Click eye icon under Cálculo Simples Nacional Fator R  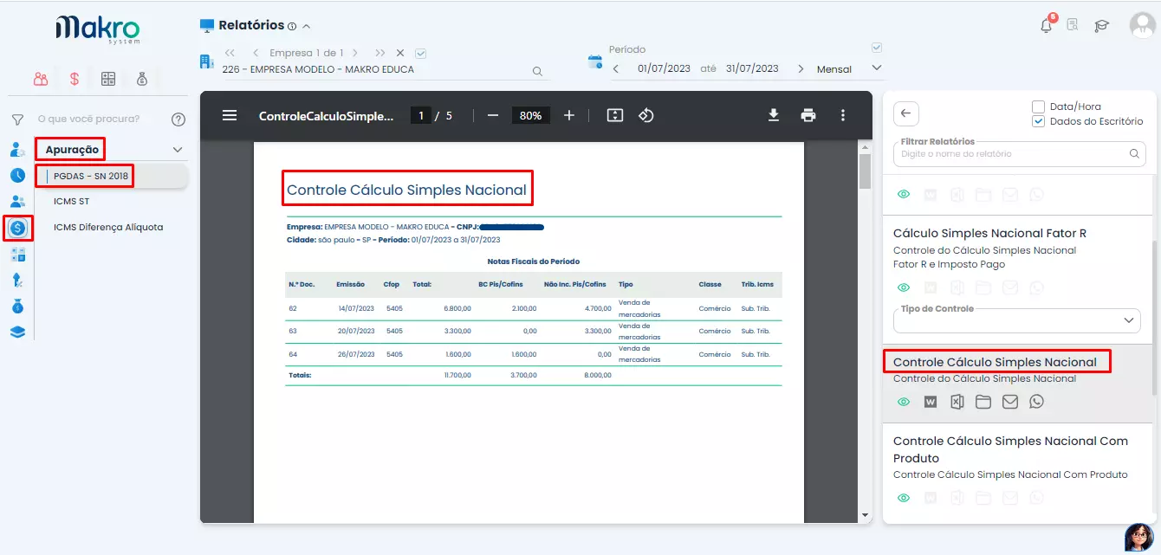point(904,287)
